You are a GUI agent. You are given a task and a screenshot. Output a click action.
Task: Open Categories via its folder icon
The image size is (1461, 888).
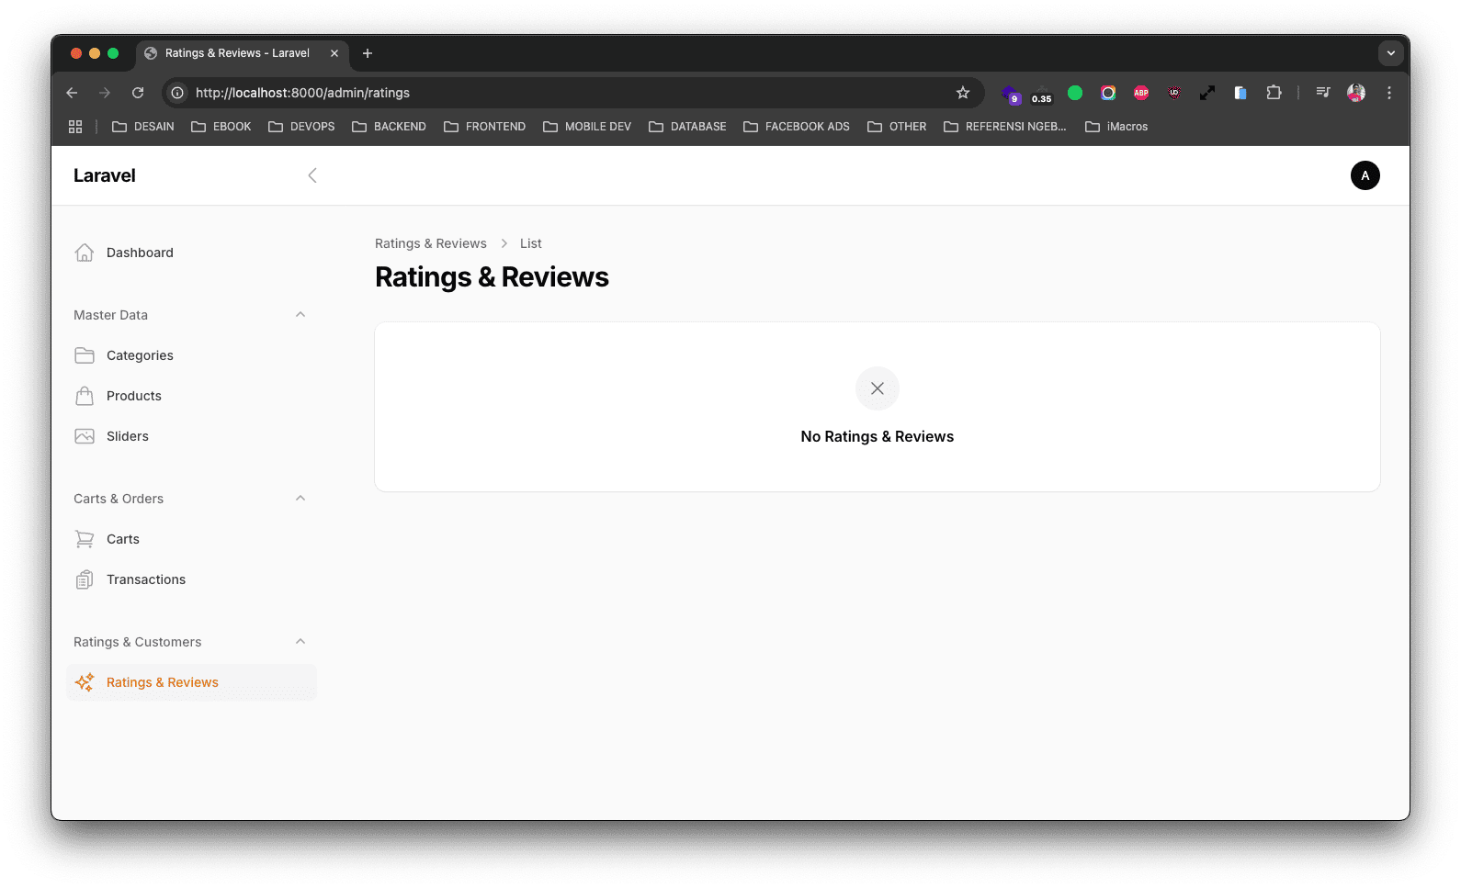pos(85,355)
